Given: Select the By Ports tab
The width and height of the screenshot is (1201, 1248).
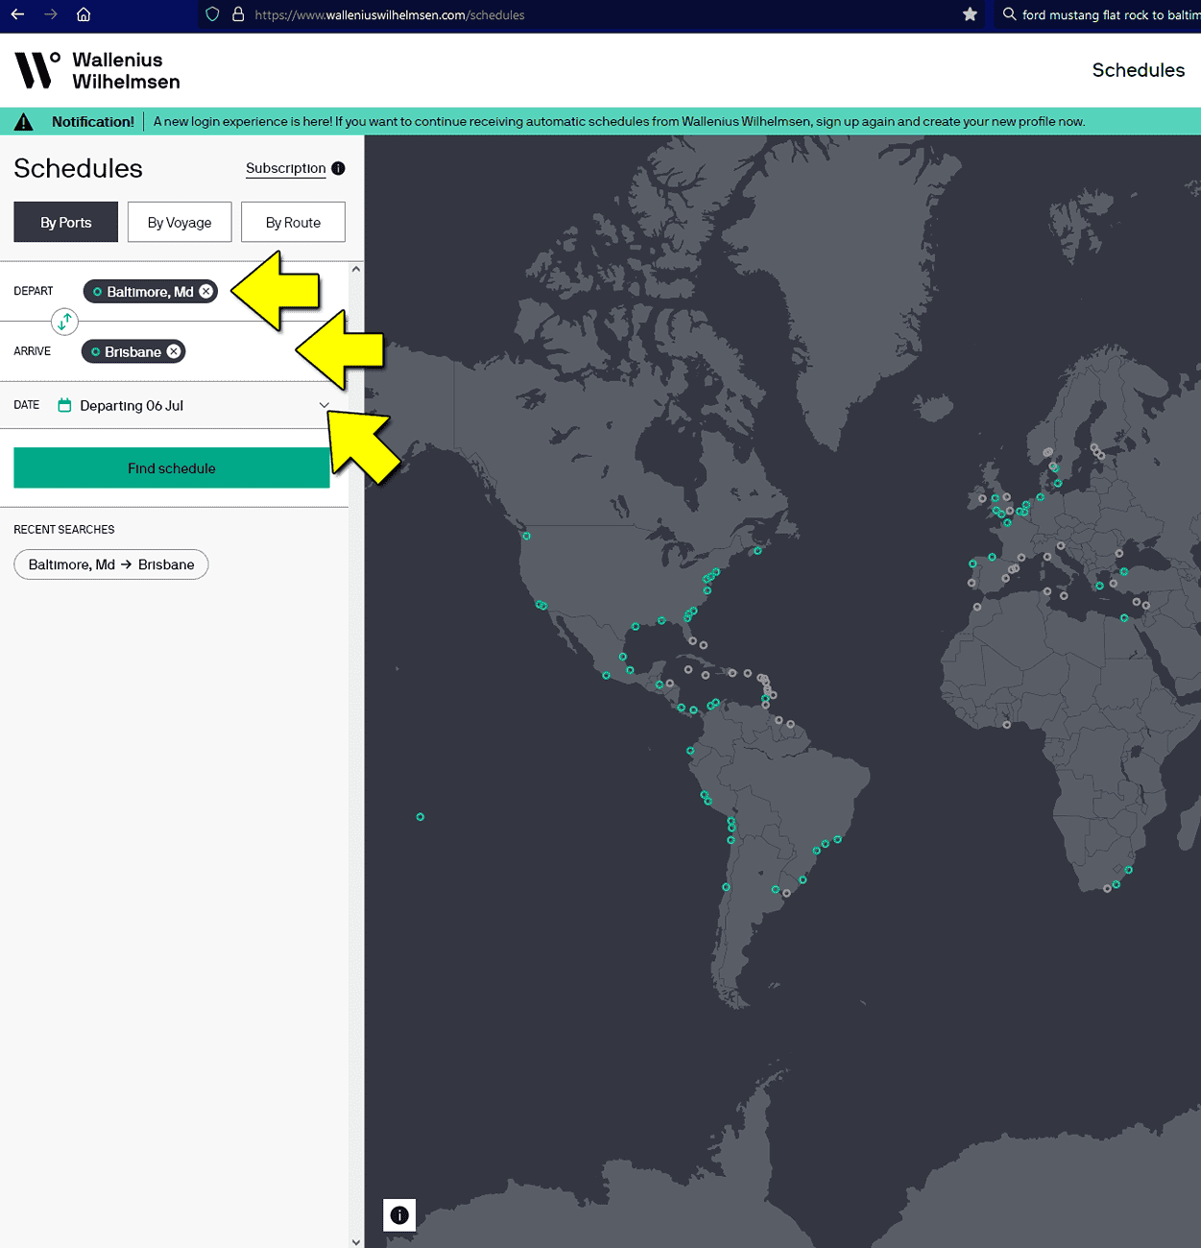Looking at the screenshot, I should [66, 222].
